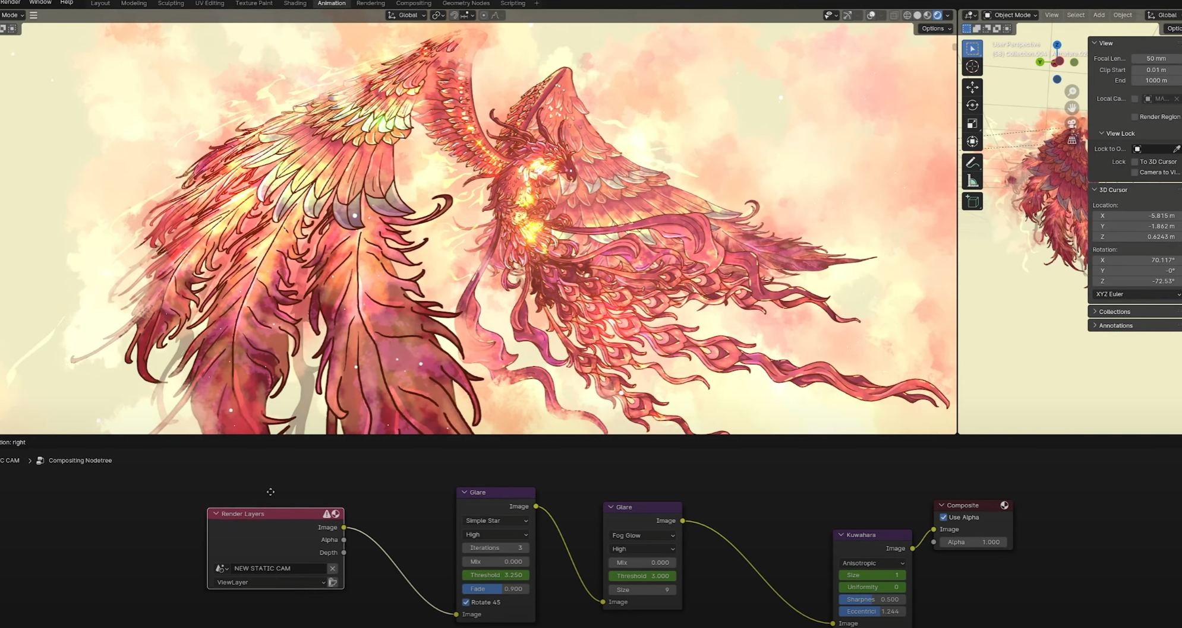1182x628 pixels.
Task: Click the Composite node preview icon
Action: click(1004, 506)
